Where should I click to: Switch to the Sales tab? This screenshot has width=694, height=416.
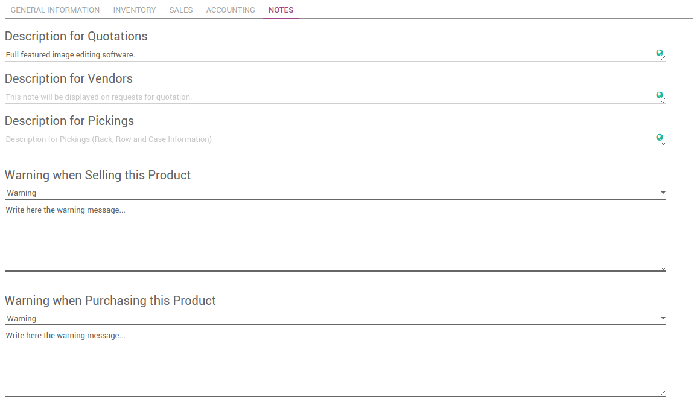(x=180, y=10)
